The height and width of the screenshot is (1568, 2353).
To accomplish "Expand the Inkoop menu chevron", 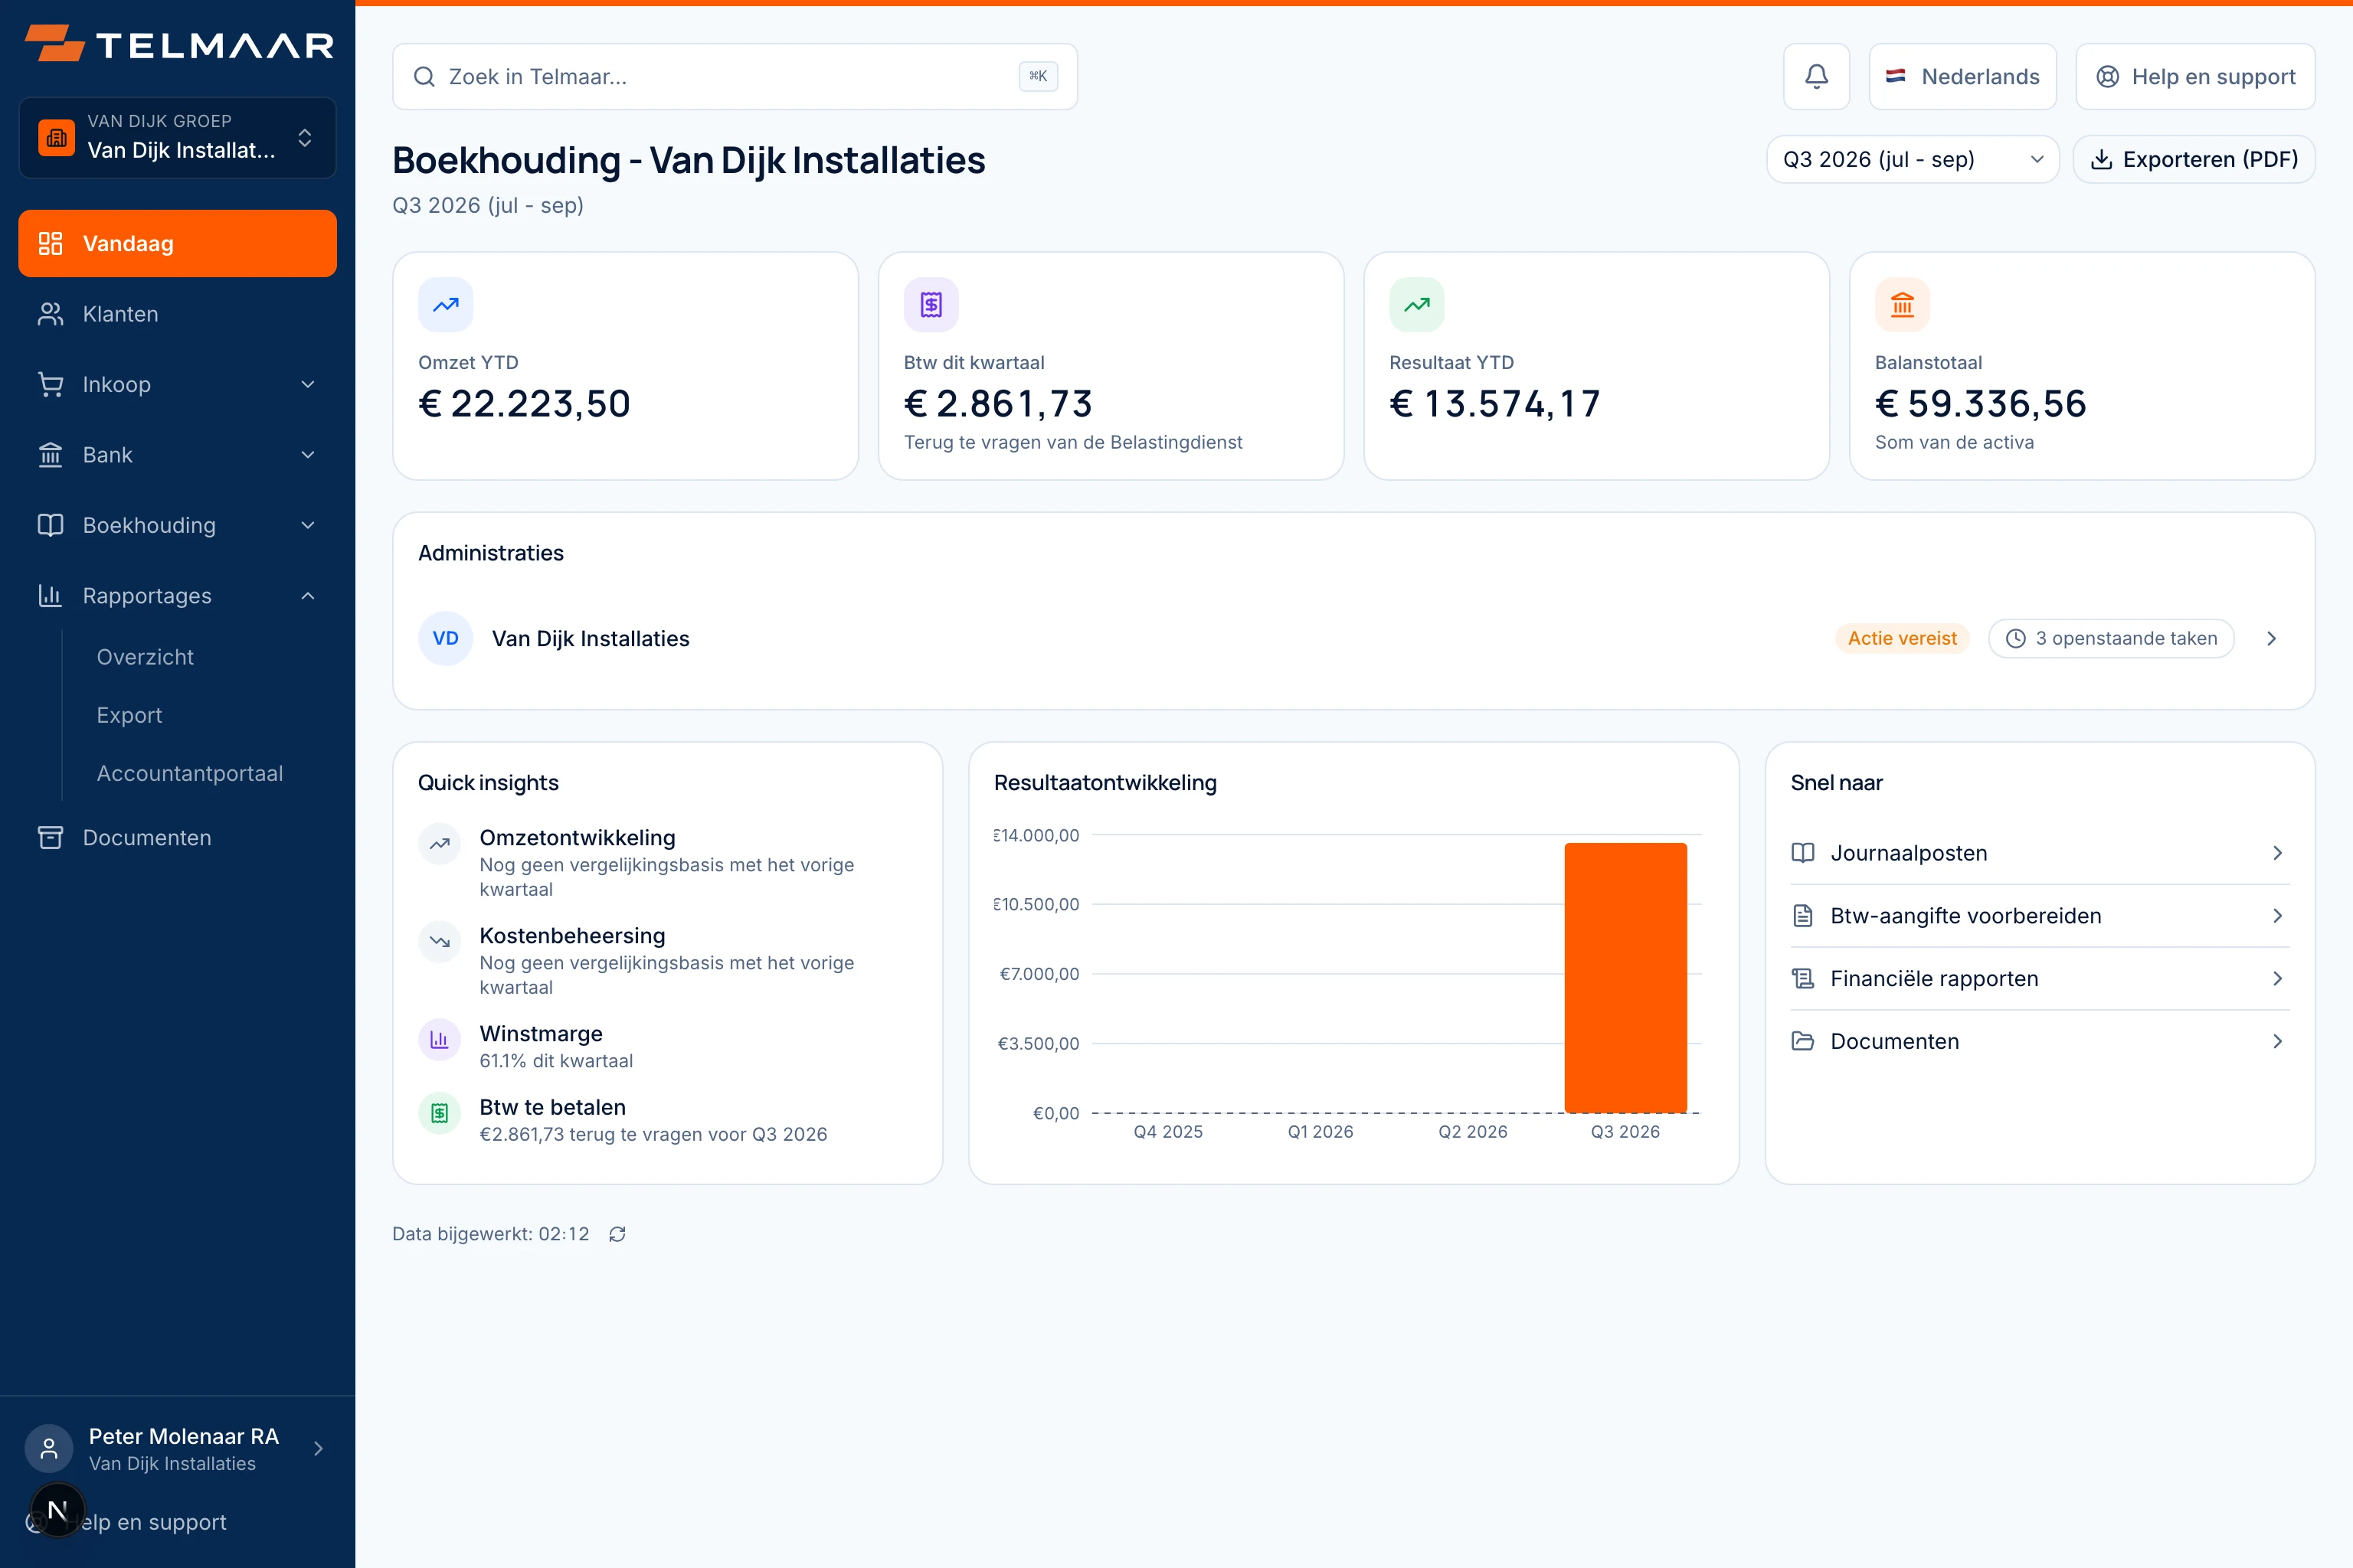I will 308,384.
